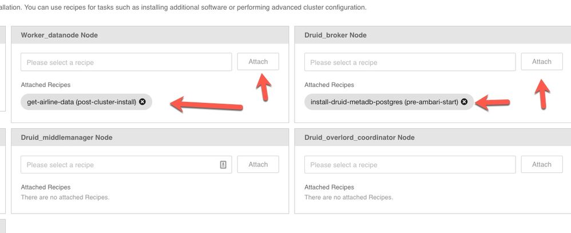Click the autofill icon in Druid_middlemanager recipe field
Viewport: 571px width, 233px height.
223,165
